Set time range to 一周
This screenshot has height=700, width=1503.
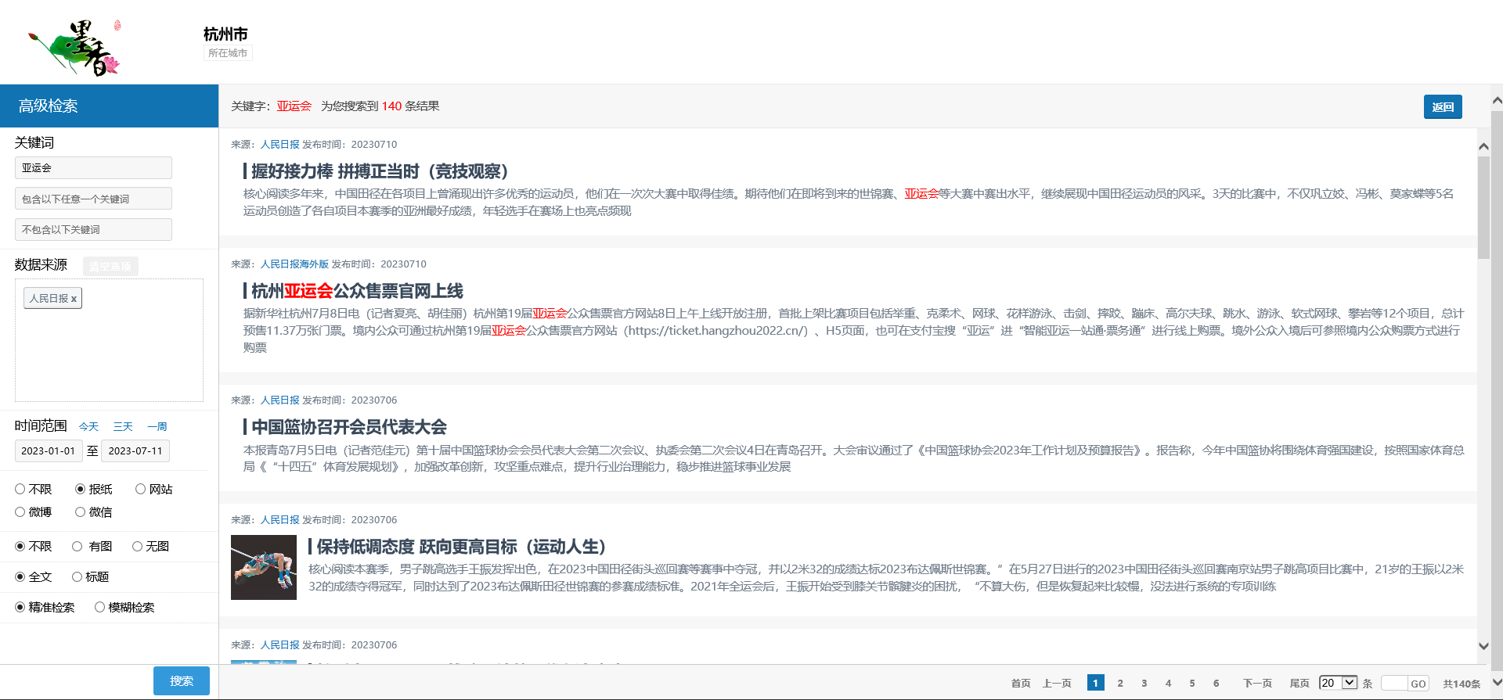(157, 426)
